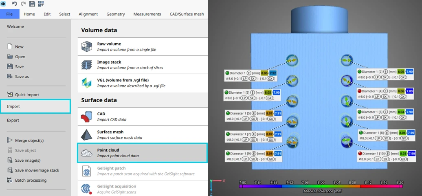Image resolution: width=422 pixels, height=196 pixels.
Task: Select CAD import option
Action: (x=142, y=117)
